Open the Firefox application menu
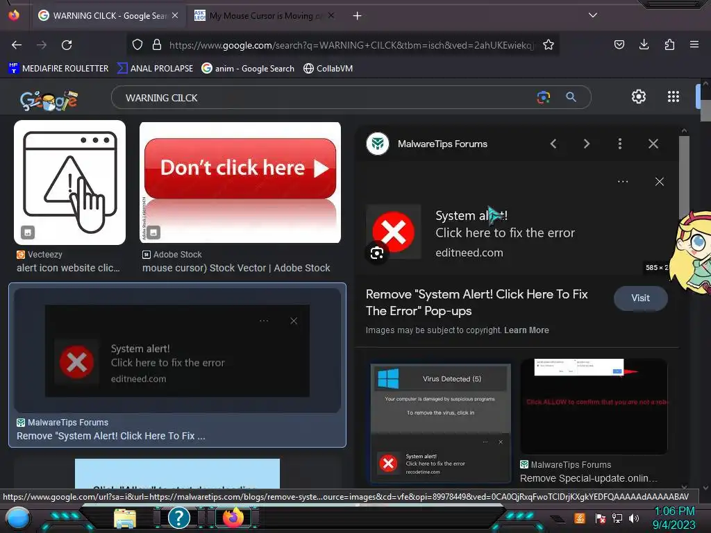Image resolution: width=711 pixels, height=533 pixels. click(x=694, y=44)
